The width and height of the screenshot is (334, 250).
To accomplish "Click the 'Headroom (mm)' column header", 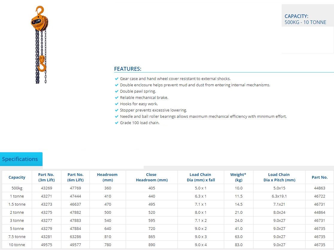I will click(107, 177).
